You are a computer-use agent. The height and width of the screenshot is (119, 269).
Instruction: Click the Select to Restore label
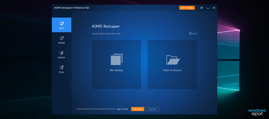click(172, 70)
